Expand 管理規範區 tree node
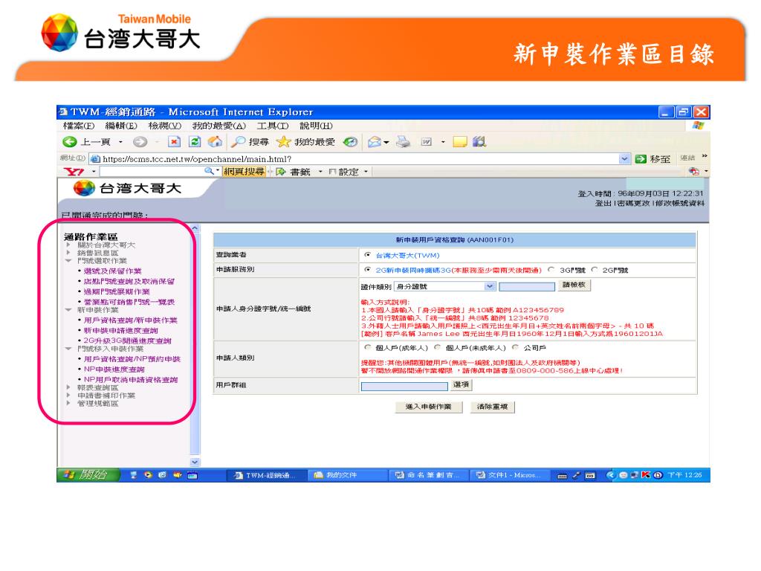Screen dimensions: 761x571 click(68, 403)
